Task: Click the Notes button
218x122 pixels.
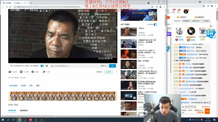Action: tap(108, 72)
